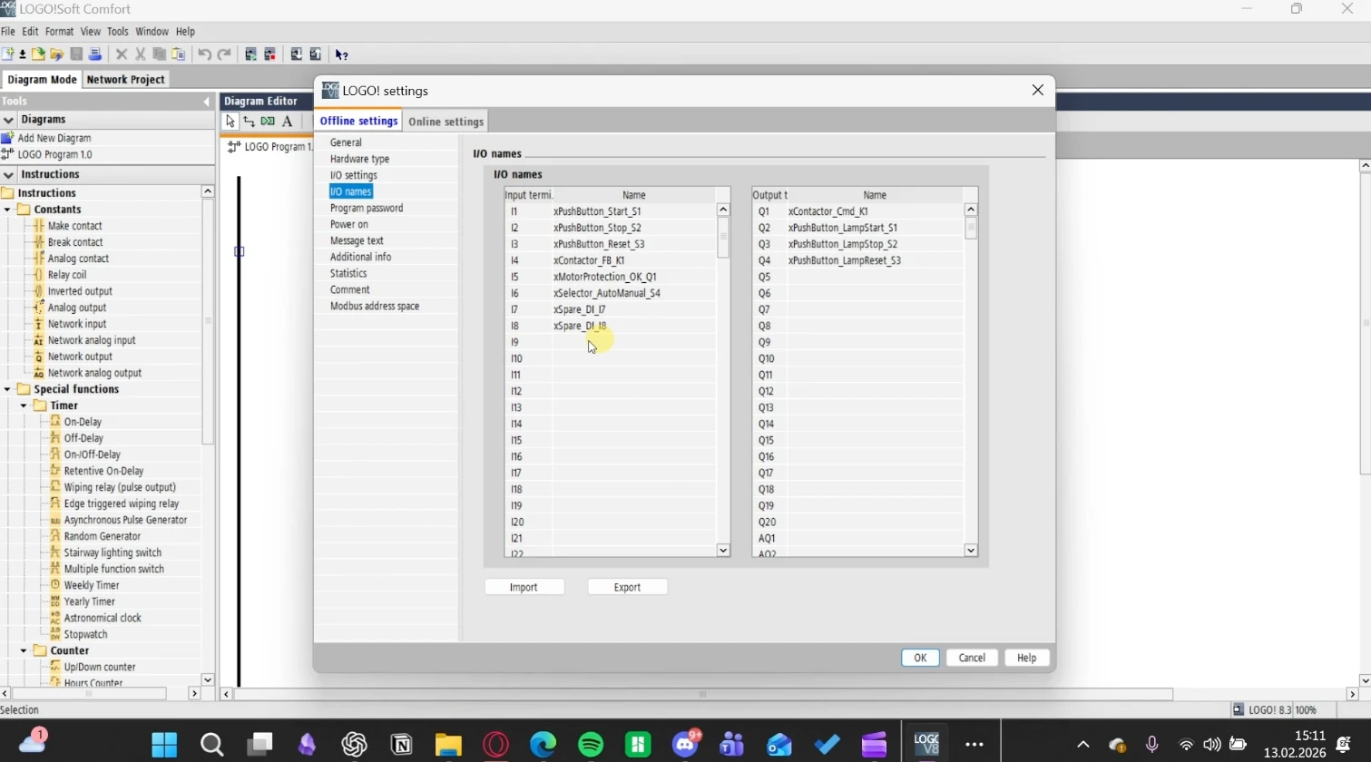Open Spotify from the taskbar

coord(591,745)
